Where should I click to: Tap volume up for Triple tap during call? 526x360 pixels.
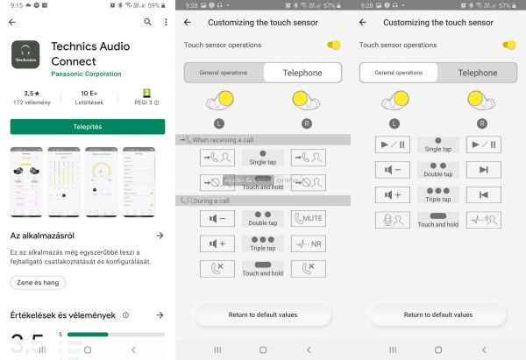coord(217,244)
